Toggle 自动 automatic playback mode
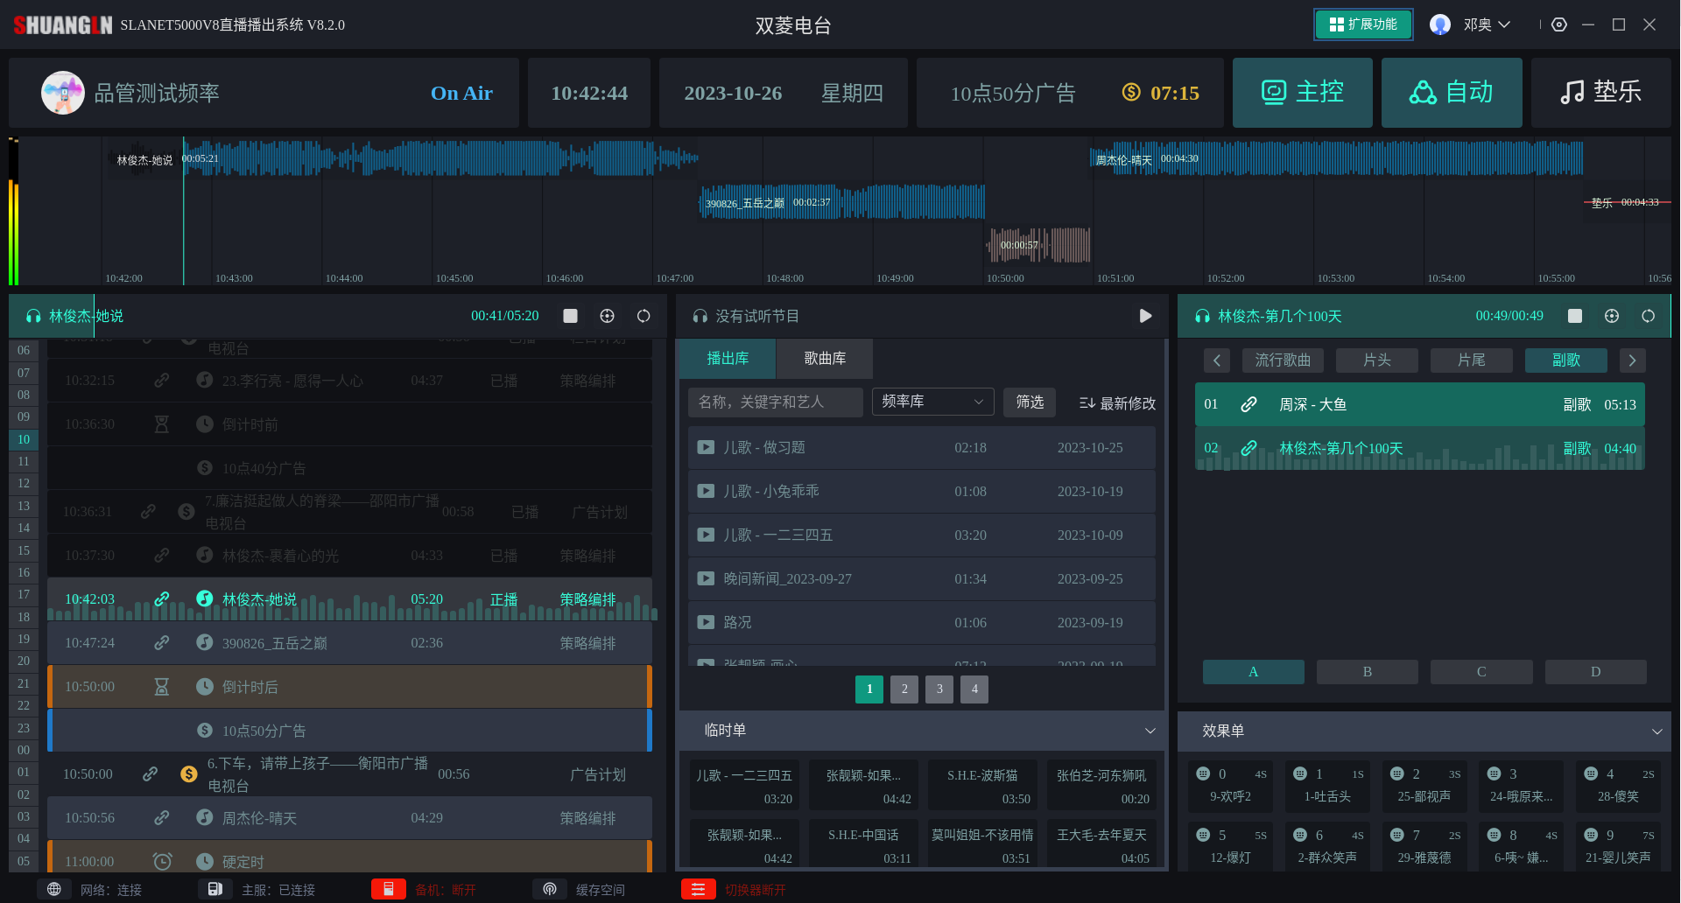Viewport: 1681px width, 903px height. (1451, 93)
